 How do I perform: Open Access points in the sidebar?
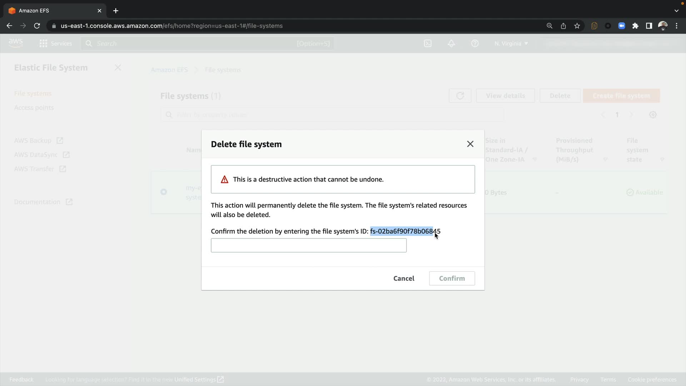[x=34, y=108]
